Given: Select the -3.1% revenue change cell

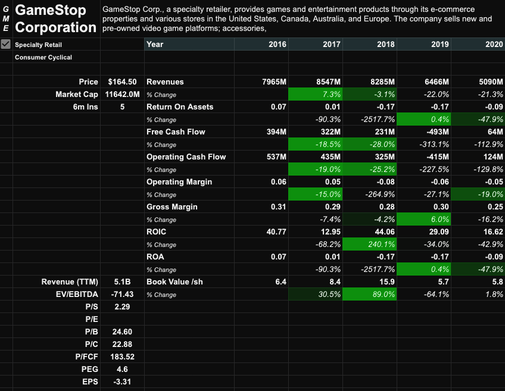Looking at the screenshot, I should click(x=369, y=94).
